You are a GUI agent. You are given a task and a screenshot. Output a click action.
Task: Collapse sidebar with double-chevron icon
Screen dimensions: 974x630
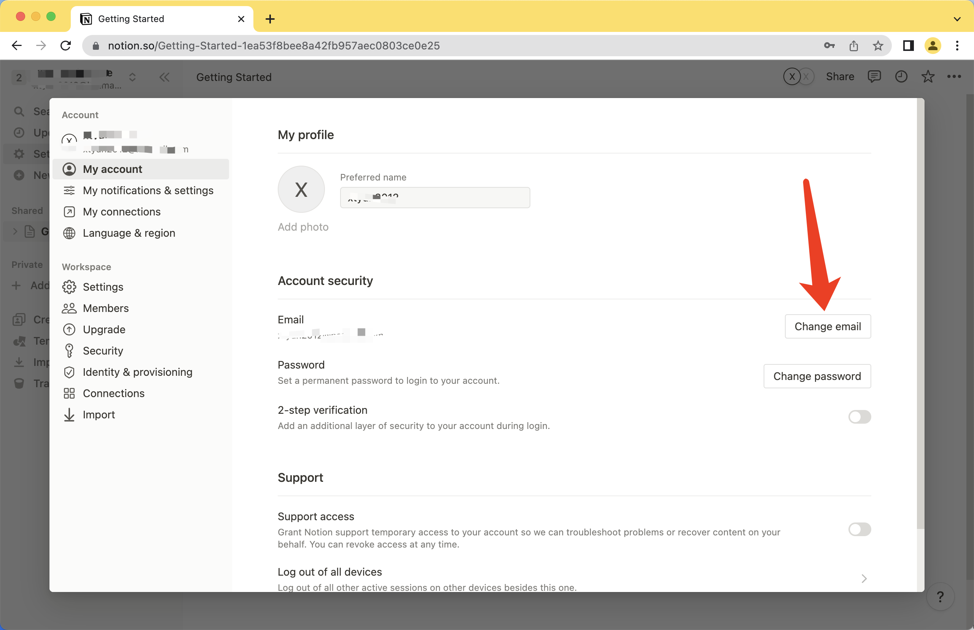[x=164, y=77]
